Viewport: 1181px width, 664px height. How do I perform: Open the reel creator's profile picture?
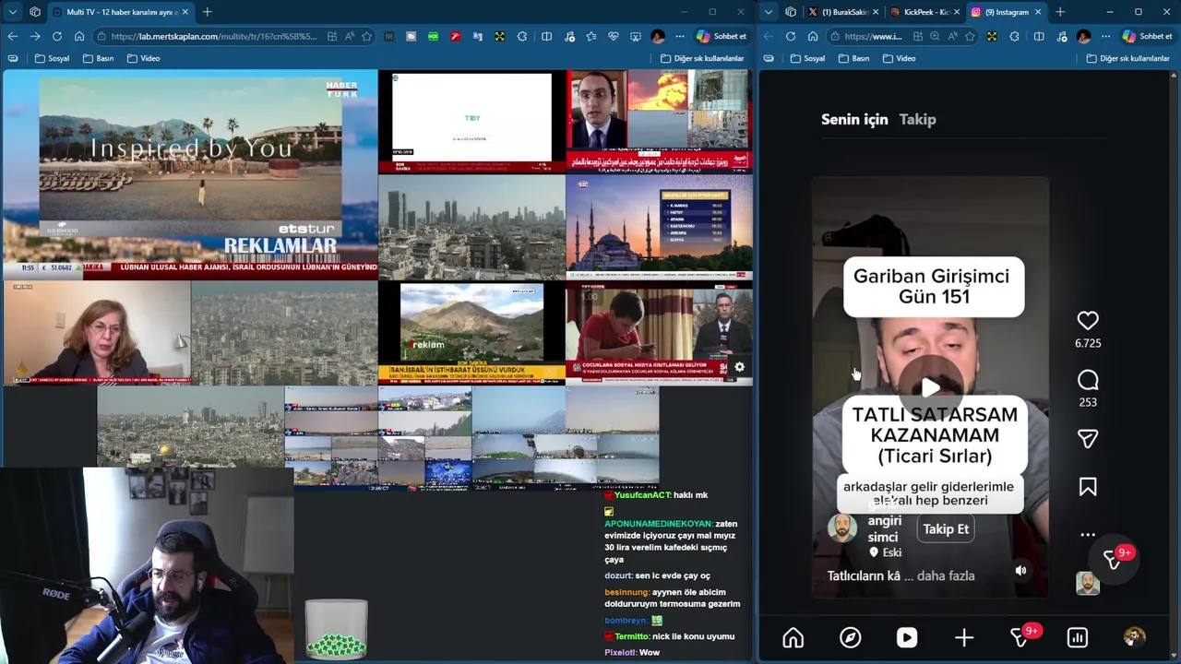click(841, 528)
